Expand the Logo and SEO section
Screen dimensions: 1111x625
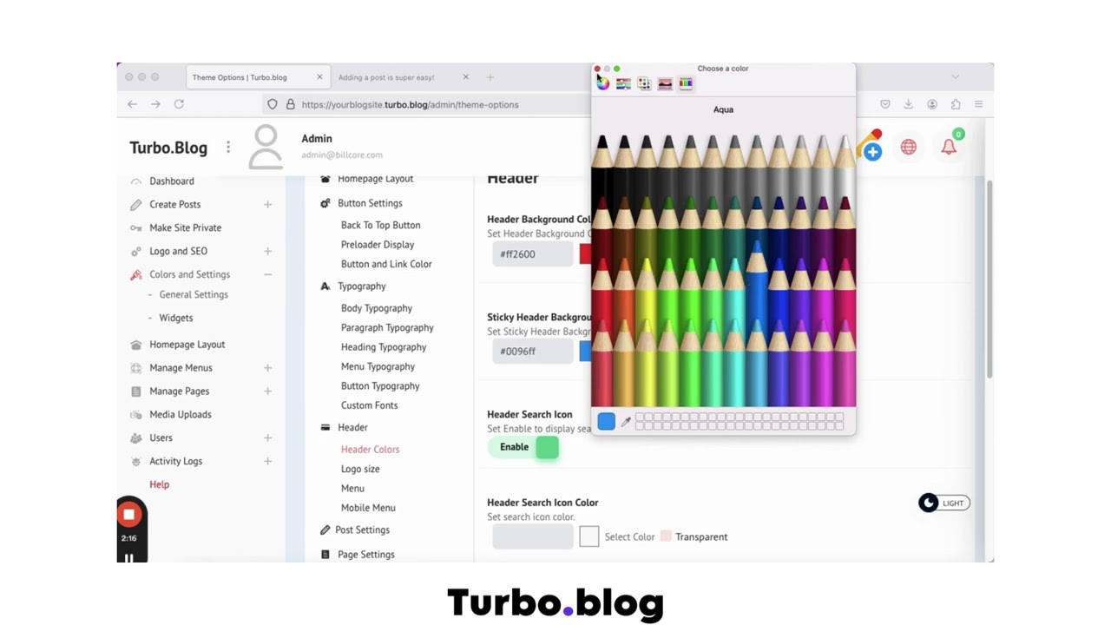point(267,252)
